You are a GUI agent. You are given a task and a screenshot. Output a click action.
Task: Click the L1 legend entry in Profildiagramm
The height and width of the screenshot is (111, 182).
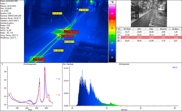click(x=58, y=79)
